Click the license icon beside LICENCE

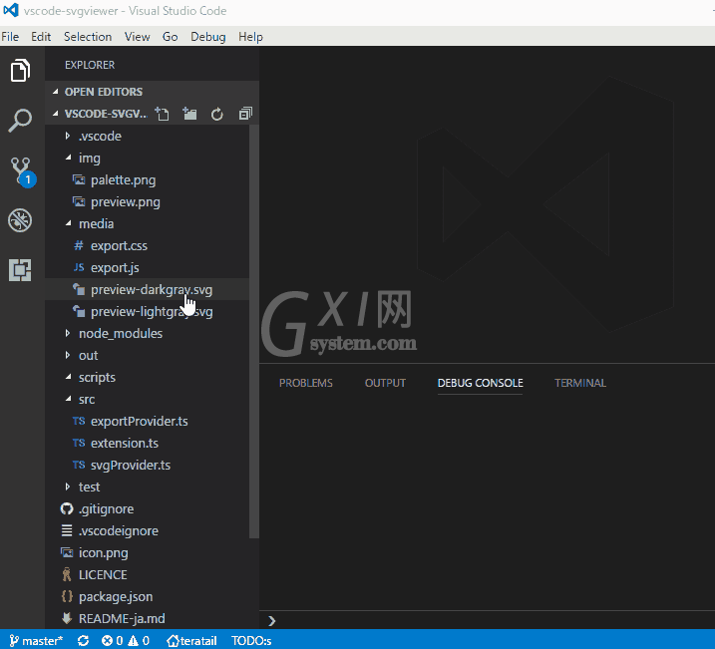(x=67, y=574)
